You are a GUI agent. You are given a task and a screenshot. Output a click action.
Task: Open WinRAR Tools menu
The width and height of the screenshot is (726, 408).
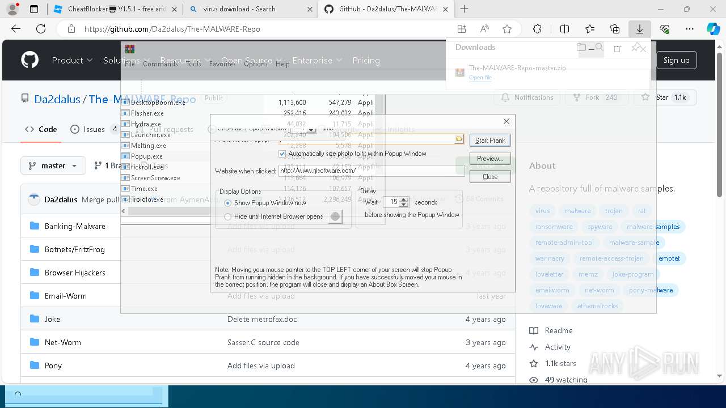pos(193,64)
